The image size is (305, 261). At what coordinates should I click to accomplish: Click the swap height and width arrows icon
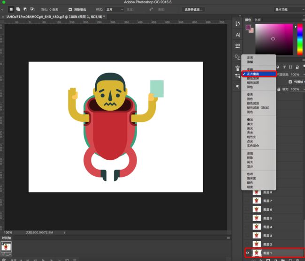click(x=151, y=9)
